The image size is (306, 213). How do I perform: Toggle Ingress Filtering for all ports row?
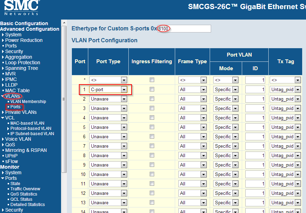click(x=152, y=80)
